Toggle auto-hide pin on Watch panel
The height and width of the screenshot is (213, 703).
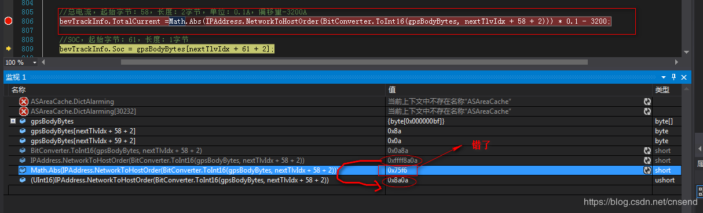click(x=674, y=77)
